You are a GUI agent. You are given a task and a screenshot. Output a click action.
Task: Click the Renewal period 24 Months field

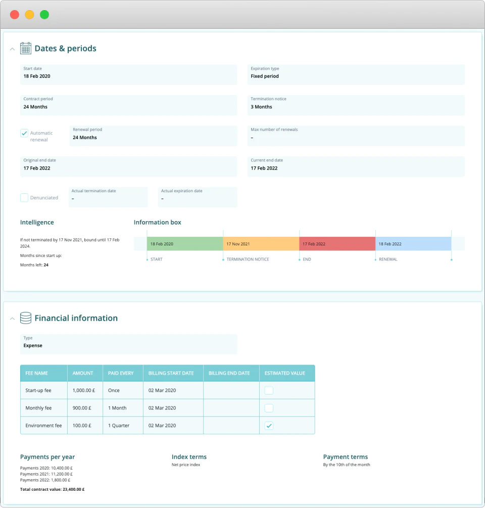(154, 136)
